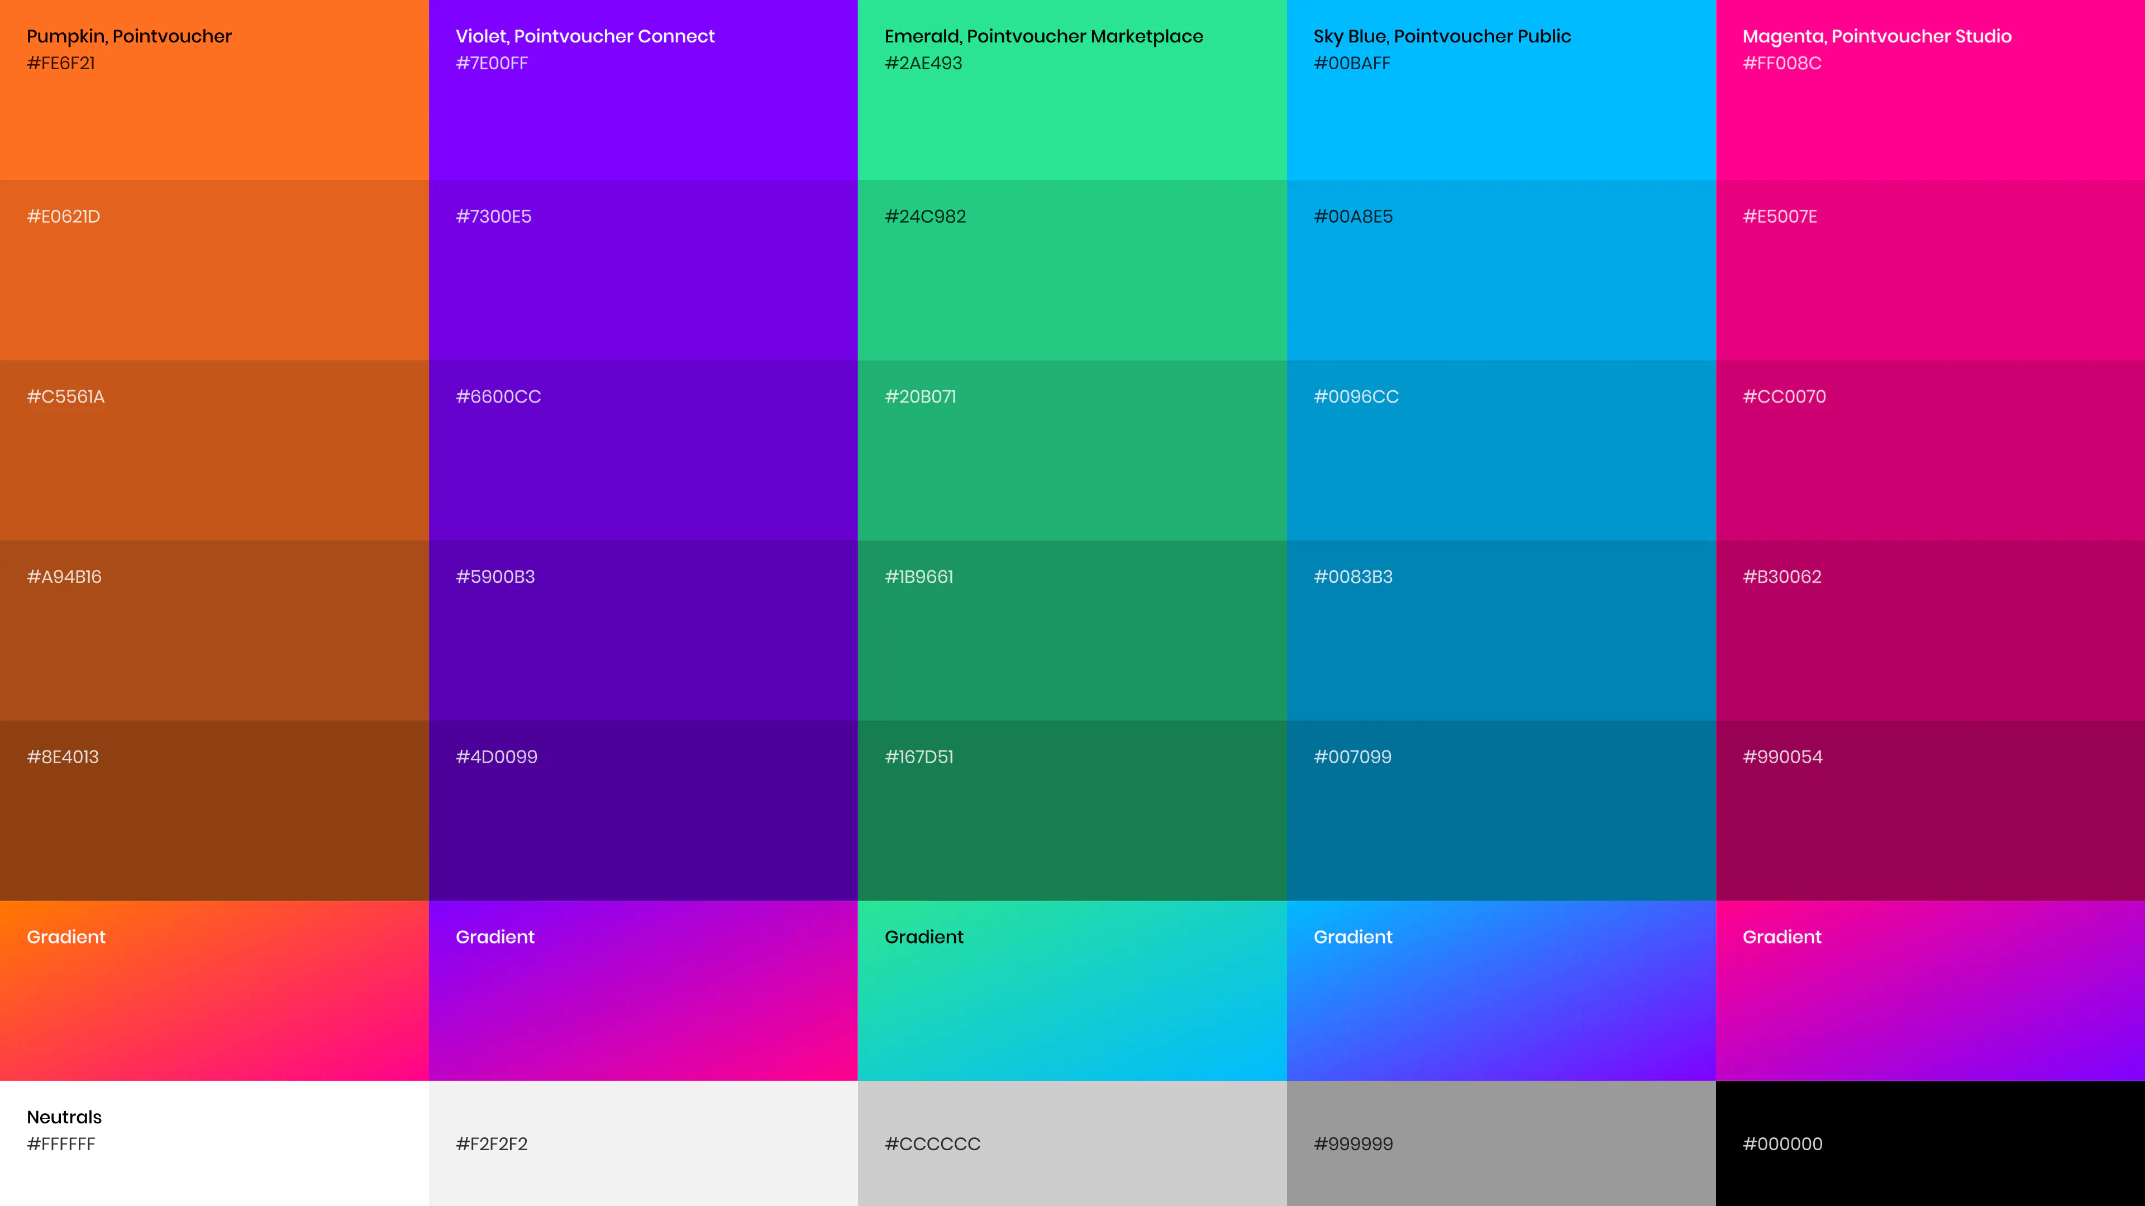Click the 'Violet, Pointvoucher Connect' title text

point(584,37)
